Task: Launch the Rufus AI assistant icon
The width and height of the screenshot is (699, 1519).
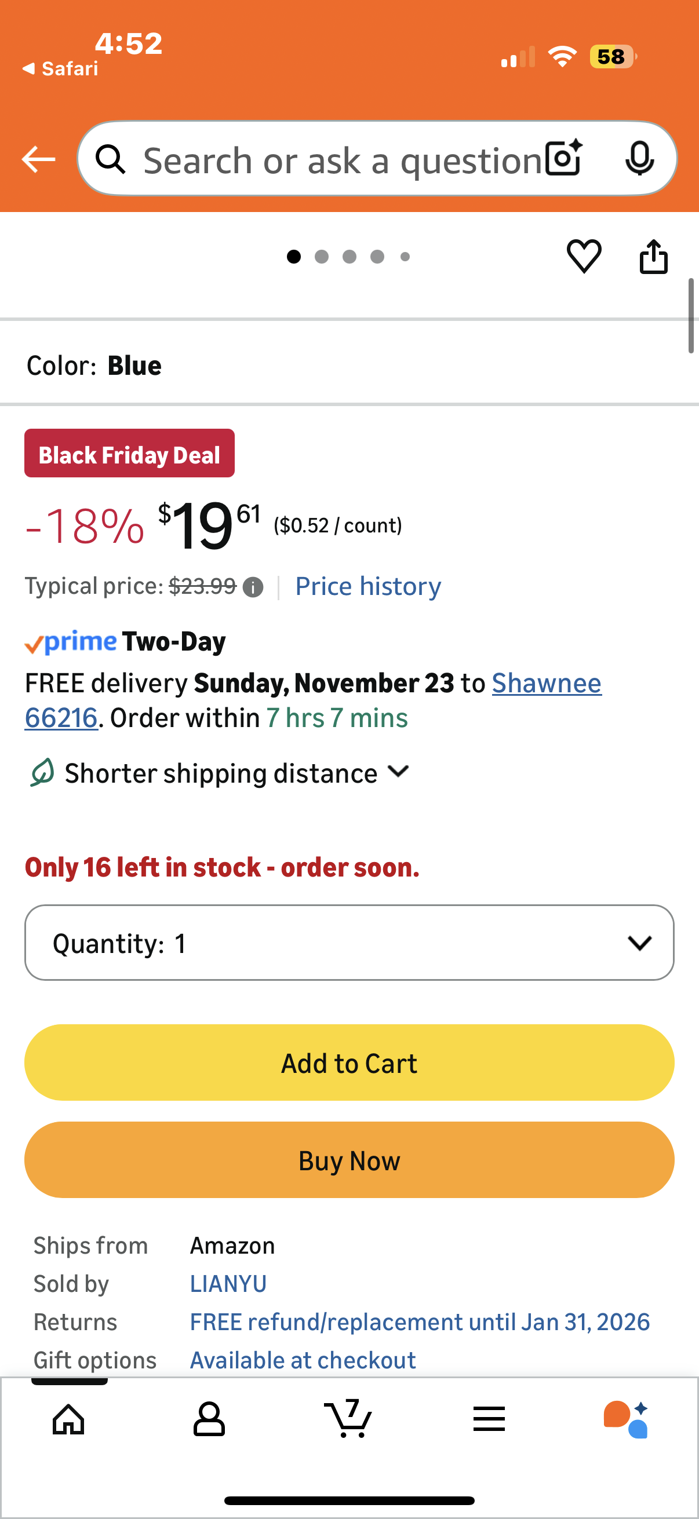Action: [627, 1419]
